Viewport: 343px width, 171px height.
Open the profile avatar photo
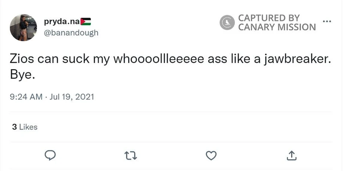click(24, 27)
